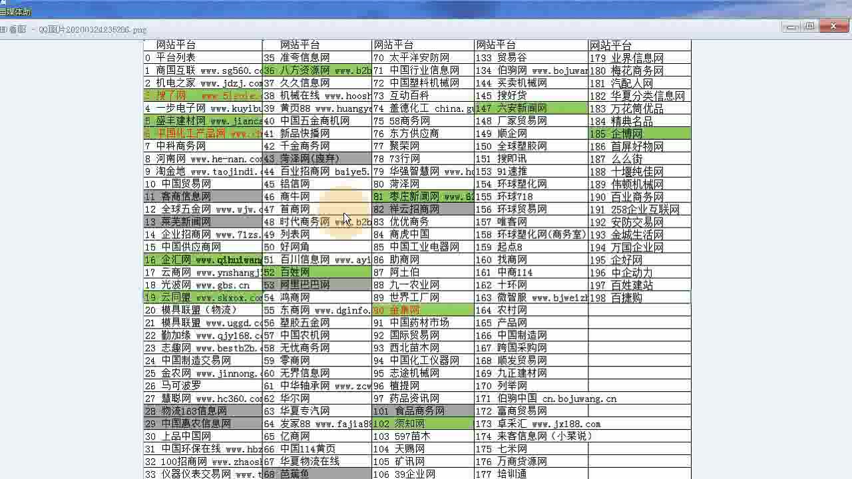This screenshot has width=852, height=479.
Task: Click cell 0 平台列表
Action: click(x=203, y=58)
